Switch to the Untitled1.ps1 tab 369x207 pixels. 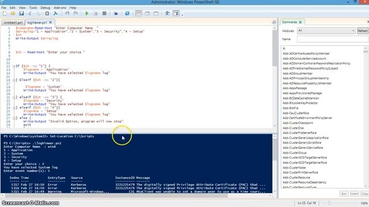13,22
